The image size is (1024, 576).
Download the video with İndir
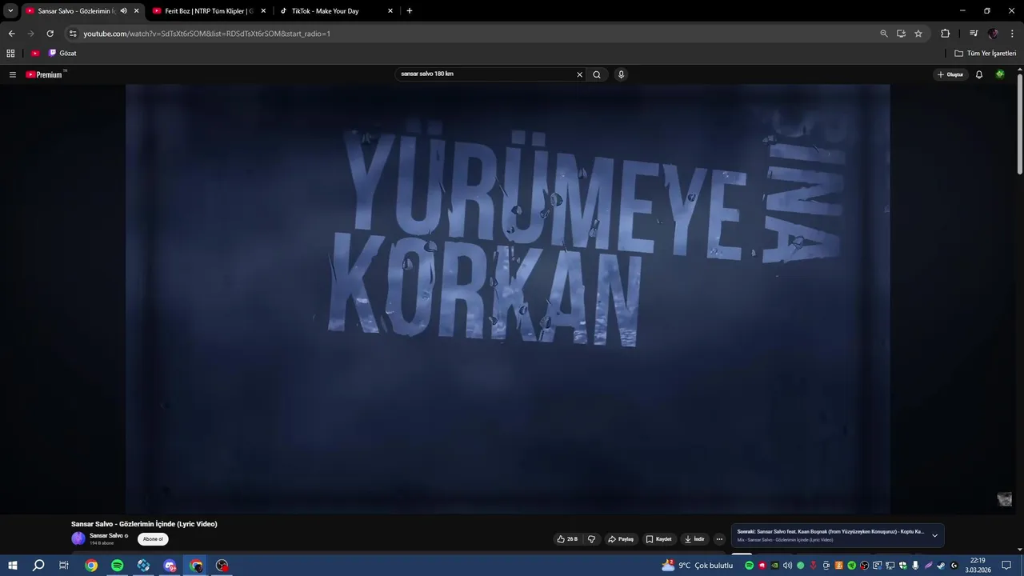pos(694,539)
